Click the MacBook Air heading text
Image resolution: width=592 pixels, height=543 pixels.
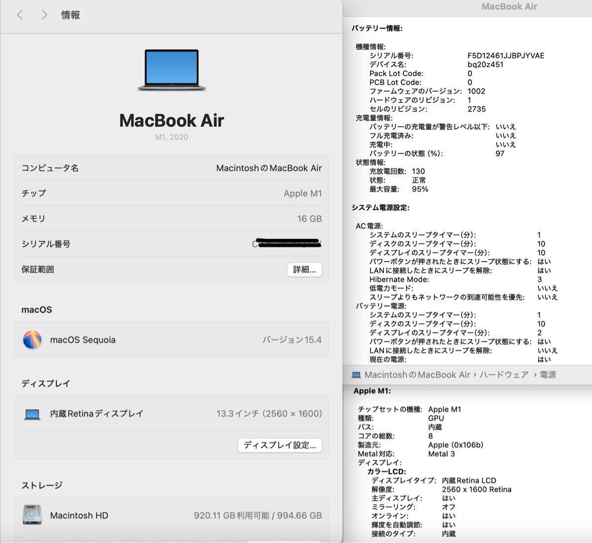[x=172, y=120]
